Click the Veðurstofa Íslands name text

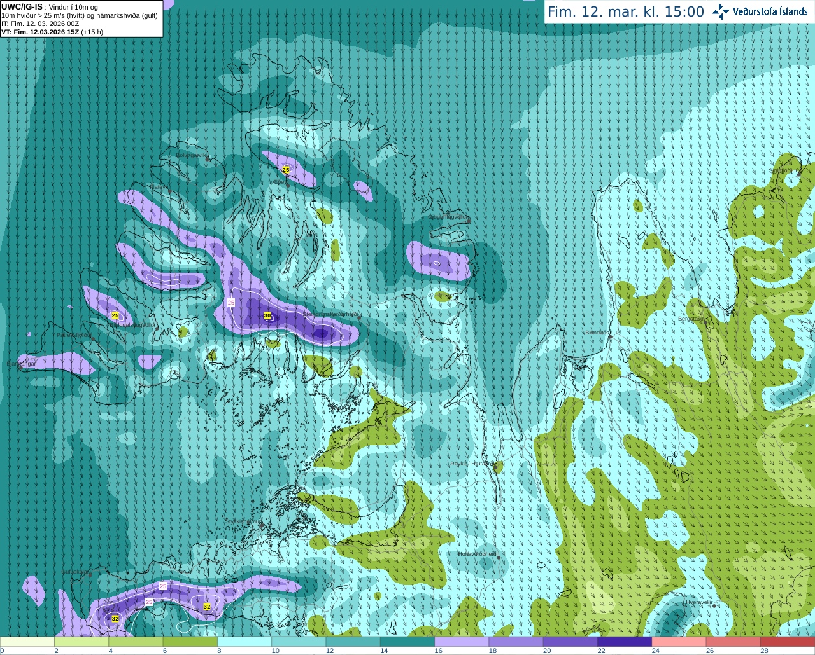(x=770, y=11)
